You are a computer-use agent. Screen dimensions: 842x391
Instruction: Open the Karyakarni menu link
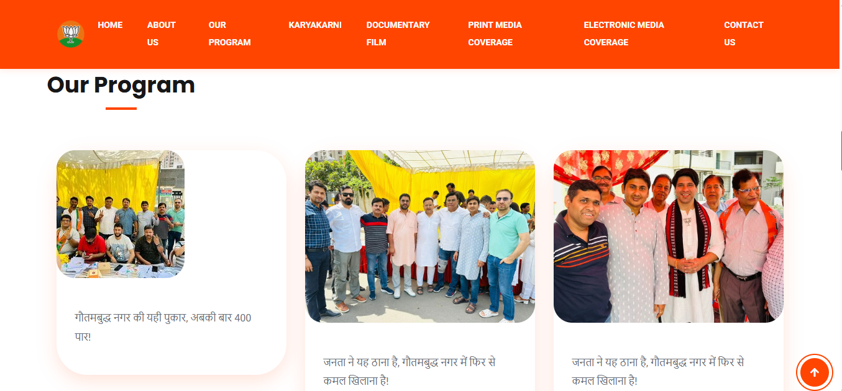click(315, 25)
